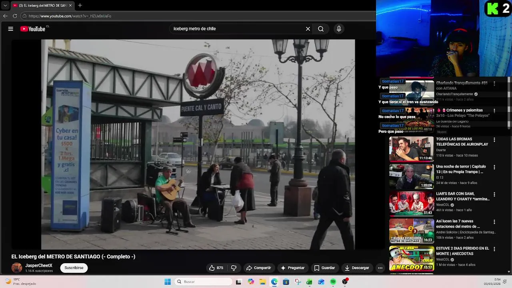This screenshot has width=512, height=288.
Task: Reload the page using the refresh icon
Action: 15,16
